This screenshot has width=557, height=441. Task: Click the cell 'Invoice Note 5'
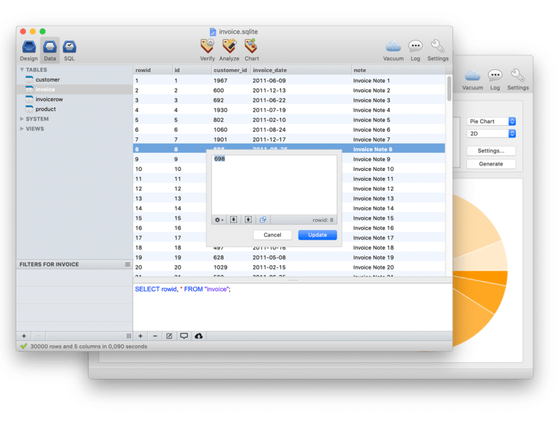[372, 120]
